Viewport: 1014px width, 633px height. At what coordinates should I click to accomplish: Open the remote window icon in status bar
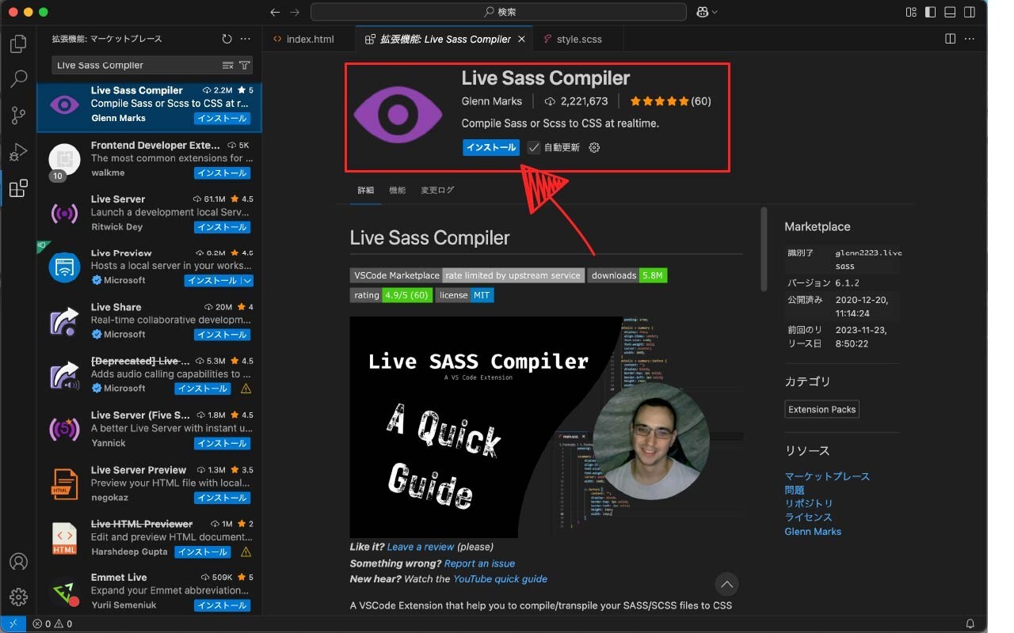click(13, 624)
